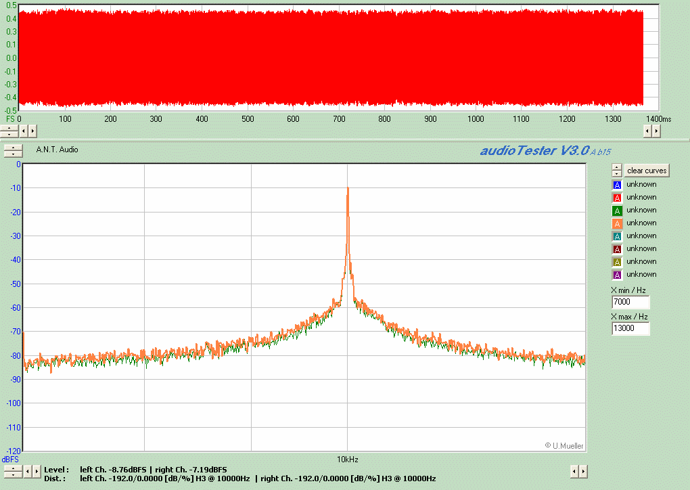Click the spectrum right arrow at bottom-right

click(x=584, y=471)
